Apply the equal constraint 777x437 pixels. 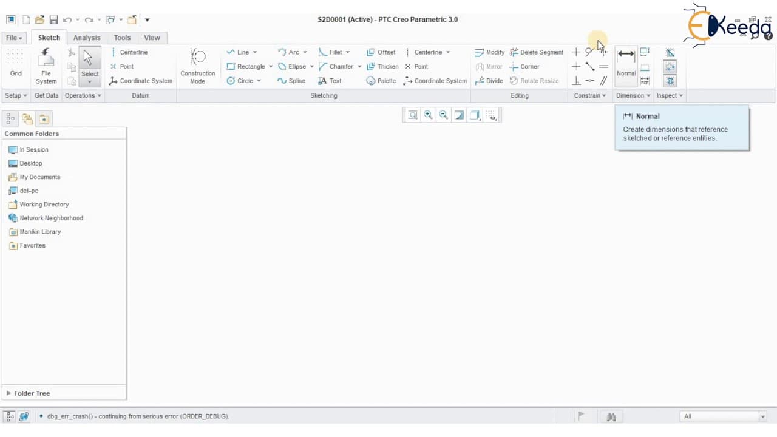(603, 67)
